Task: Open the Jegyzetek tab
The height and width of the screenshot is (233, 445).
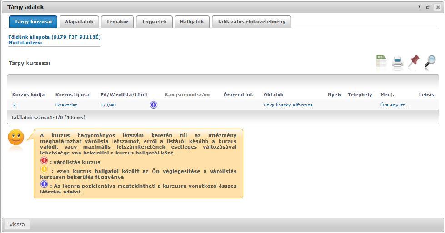Action: [x=154, y=21]
